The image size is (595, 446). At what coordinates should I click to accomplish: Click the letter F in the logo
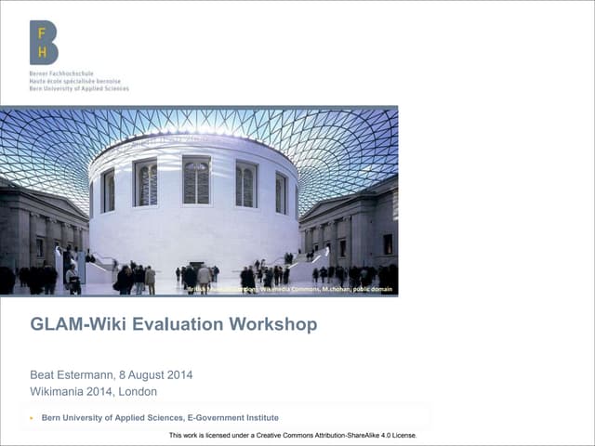(40, 32)
